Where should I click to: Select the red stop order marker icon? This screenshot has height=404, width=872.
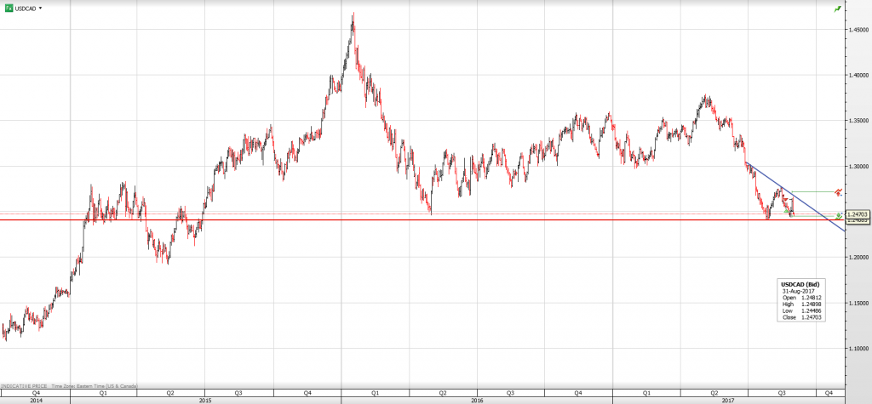(x=839, y=192)
